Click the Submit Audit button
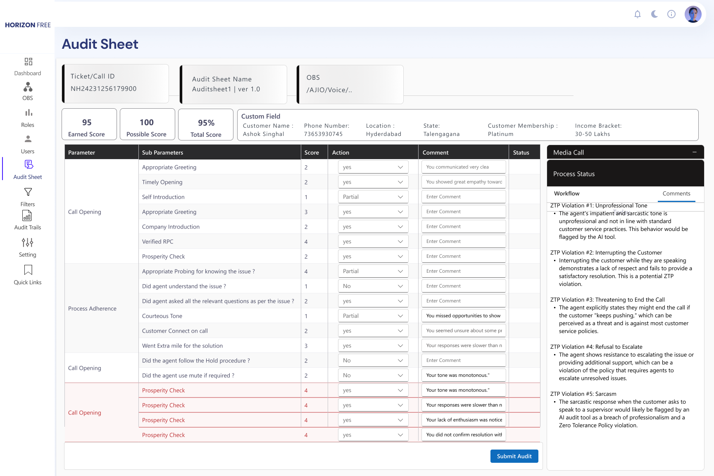The width and height of the screenshot is (714, 476). pos(514,456)
